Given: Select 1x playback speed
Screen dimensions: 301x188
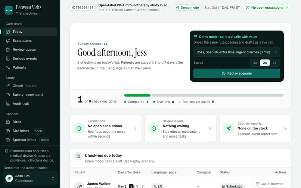Looking at the screenshot, I should pyautogui.click(x=255, y=63).
